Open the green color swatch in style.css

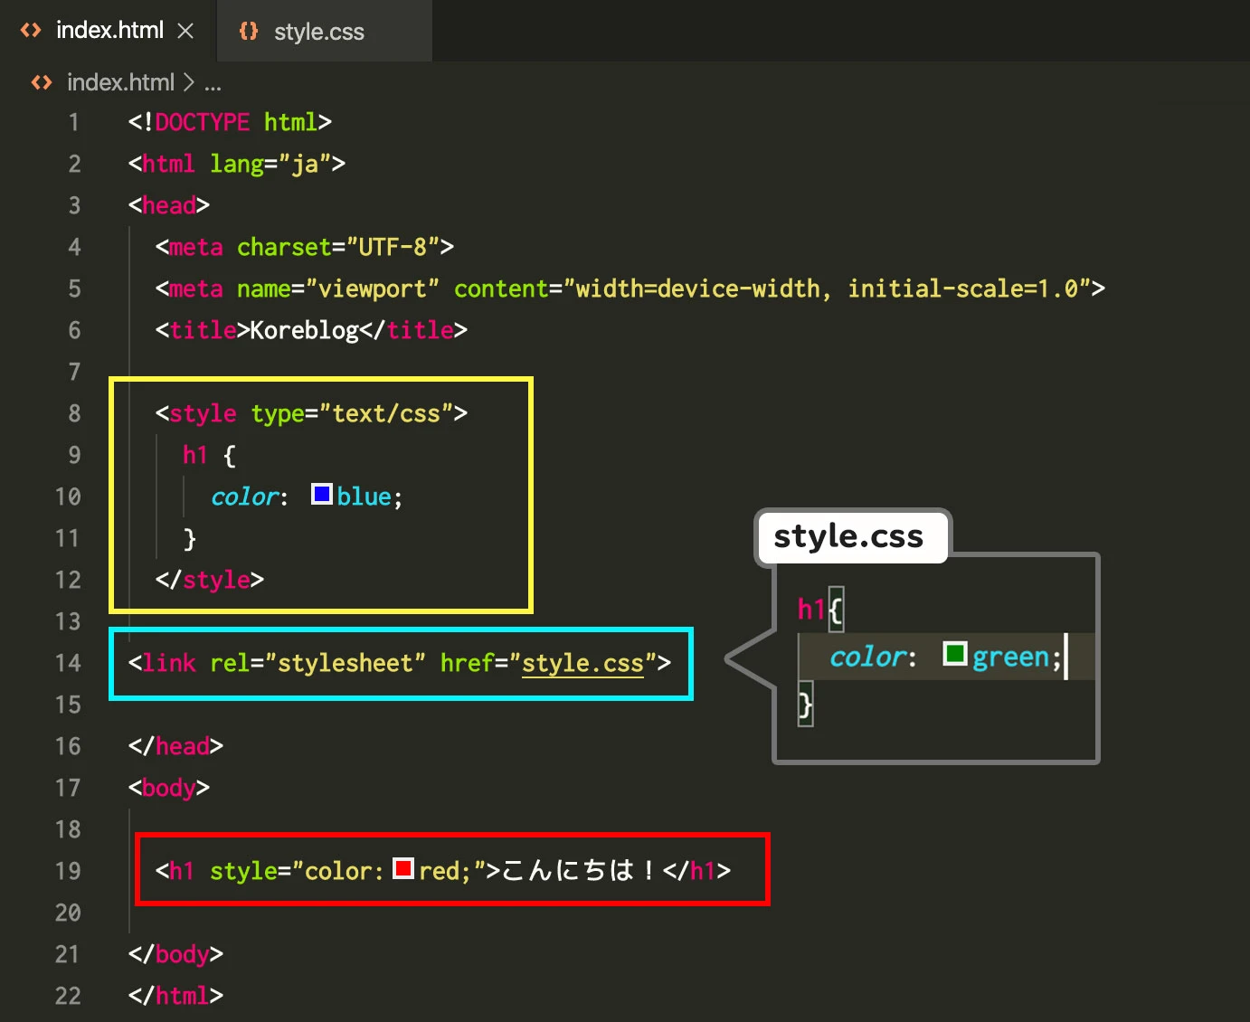click(954, 653)
